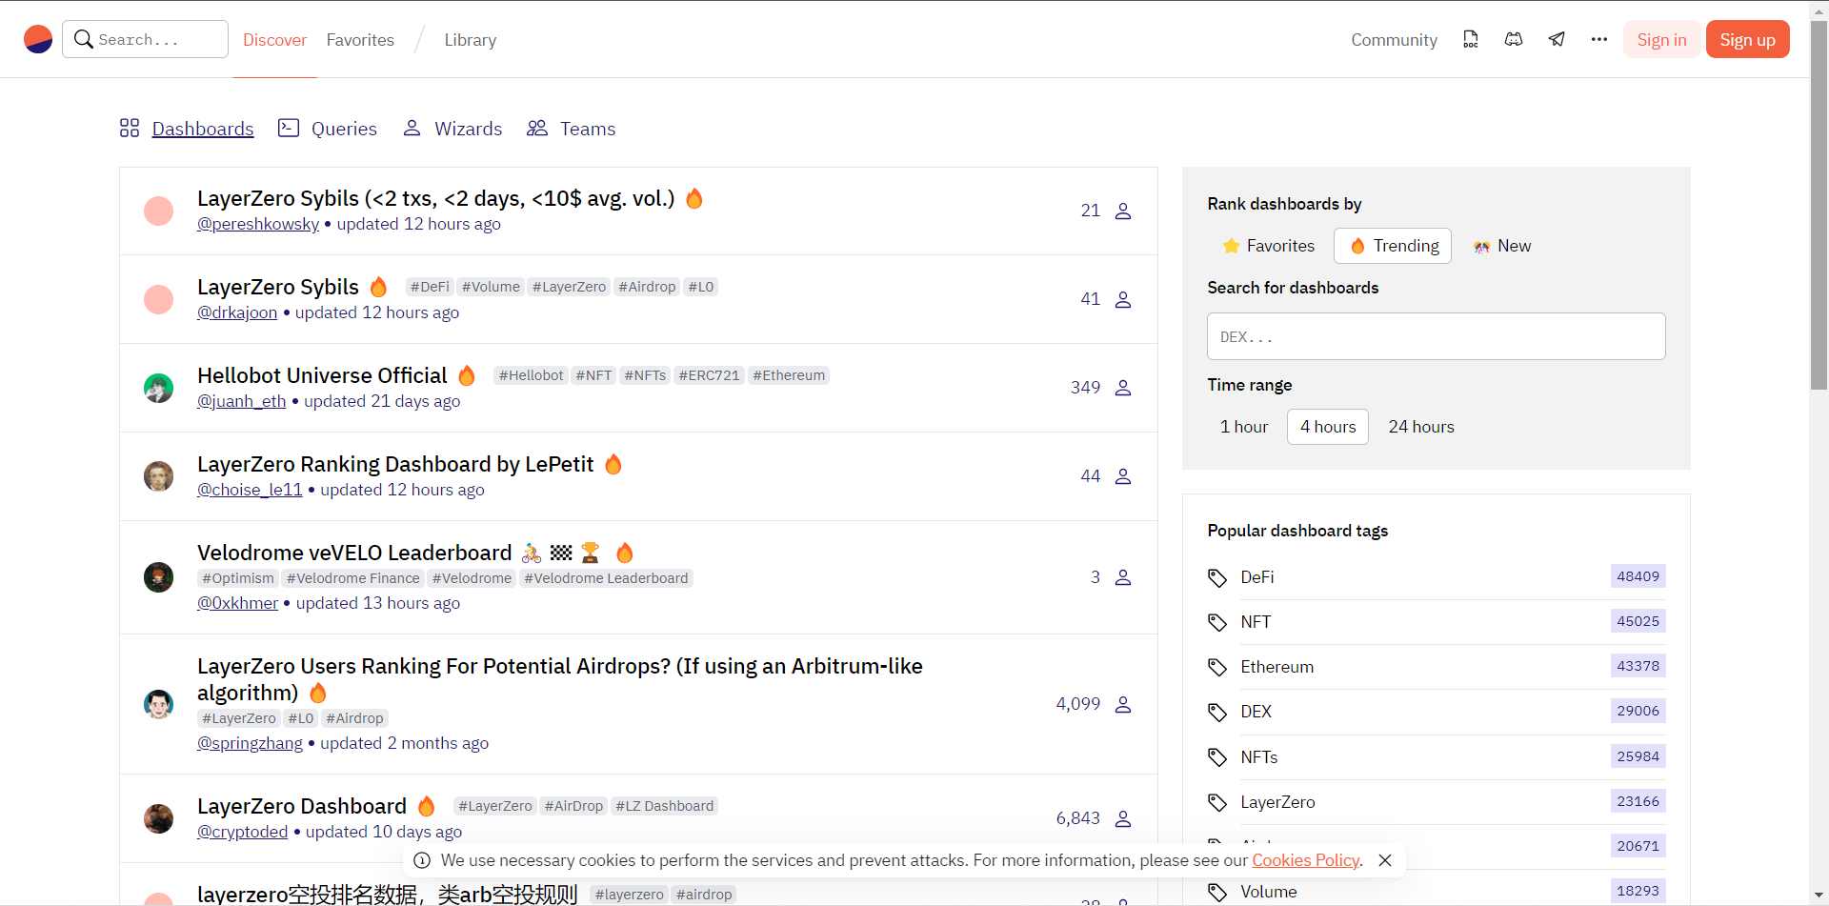Switch to the Discover tab
Image resolution: width=1829 pixels, height=906 pixels.
coord(274,40)
